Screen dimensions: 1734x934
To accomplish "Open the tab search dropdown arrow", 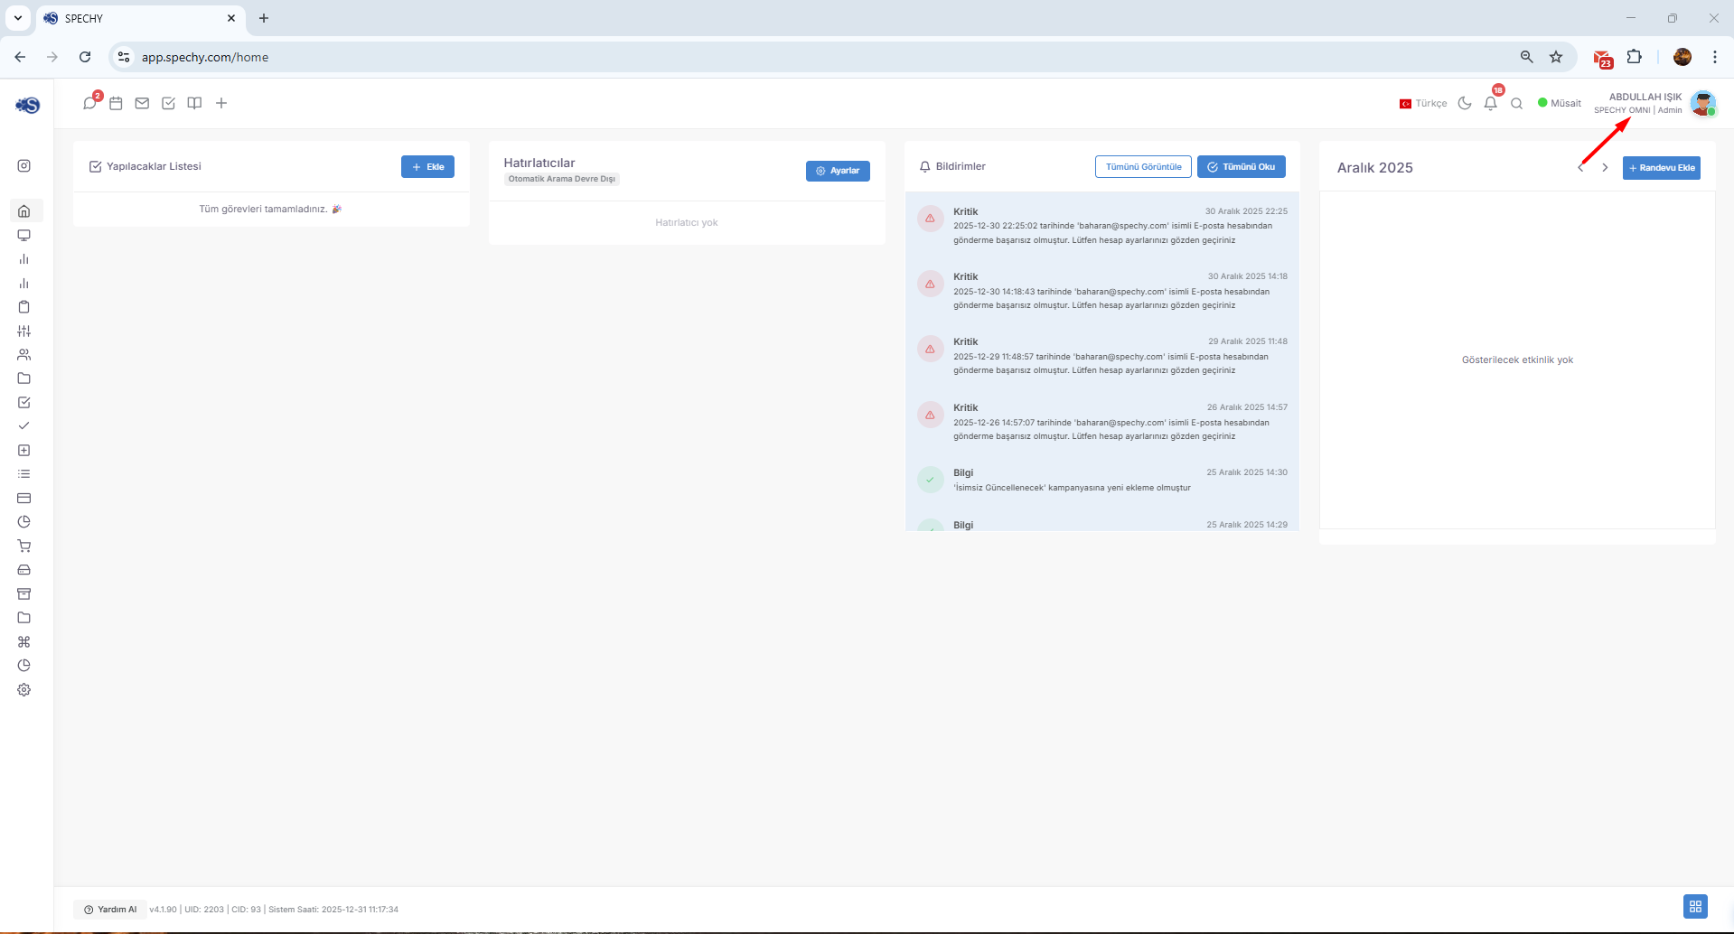I will tap(18, 18).
